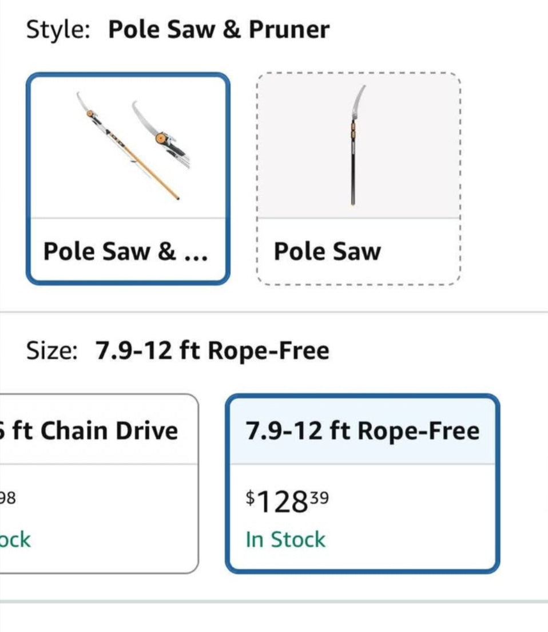The image size is (548, 632).
Task: Click the Style: Pole Saw & Pruner heading
Action: coord(177,29)
